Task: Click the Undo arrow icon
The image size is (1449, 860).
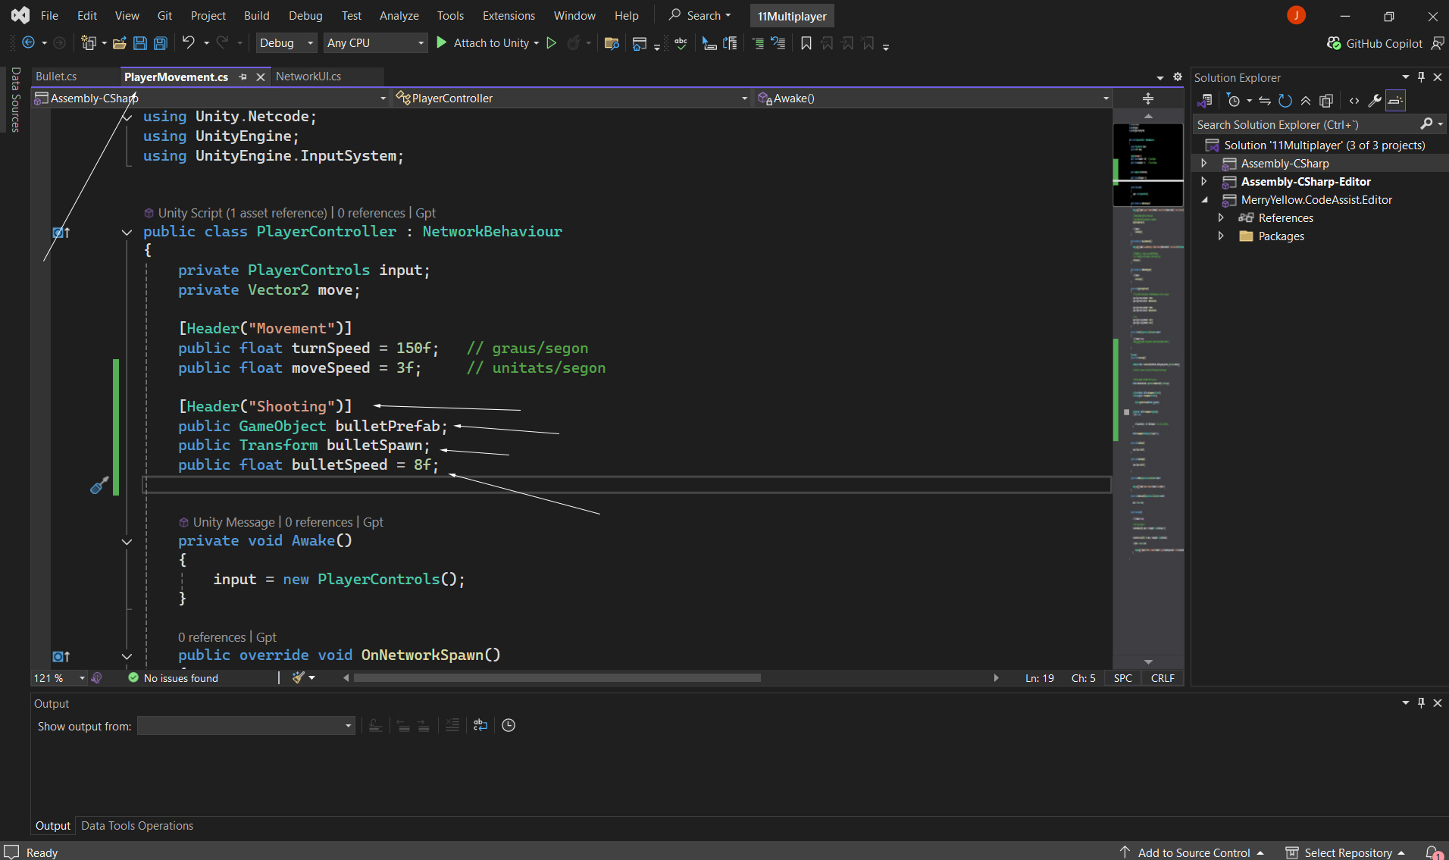Action: point(188,43)
